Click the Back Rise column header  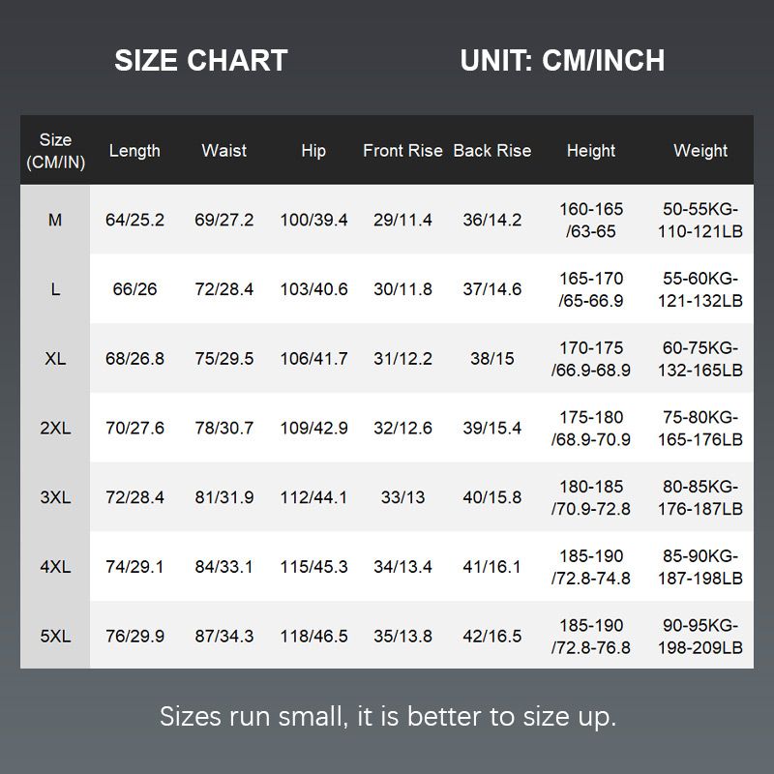click(491, 151)
